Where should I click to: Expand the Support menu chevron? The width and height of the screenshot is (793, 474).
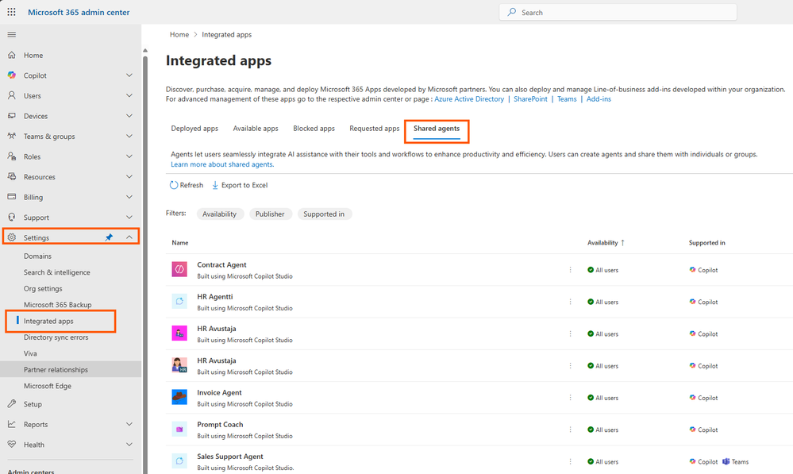(129, 217)
